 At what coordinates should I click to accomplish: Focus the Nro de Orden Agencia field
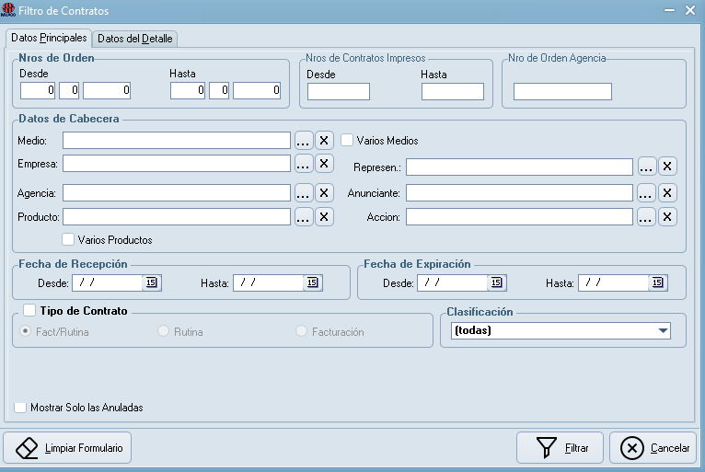(562, 91)
